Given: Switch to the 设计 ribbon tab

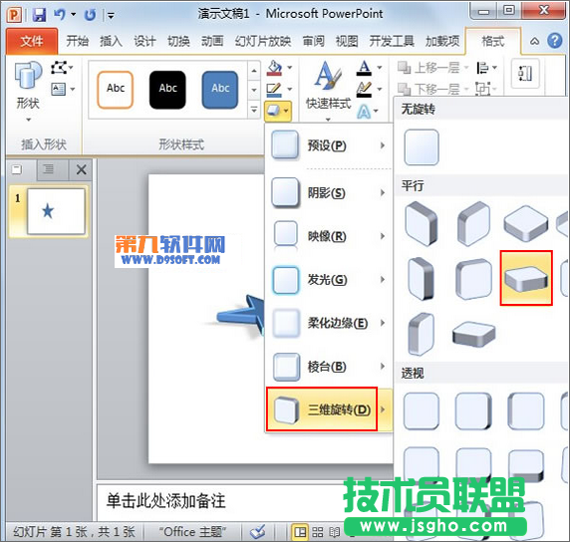Looking at the screenshot, I should 144,41.
